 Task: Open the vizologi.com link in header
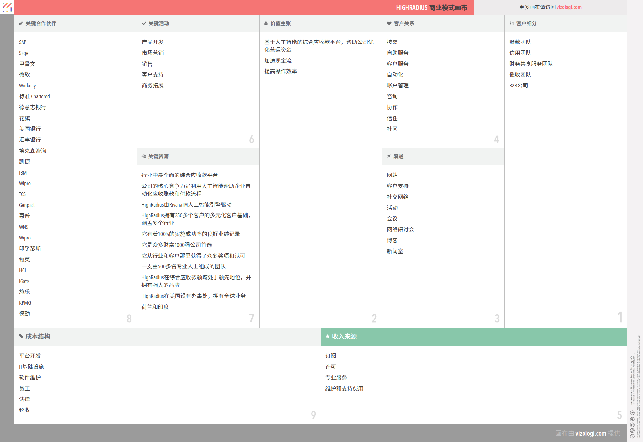coord(569,7)
